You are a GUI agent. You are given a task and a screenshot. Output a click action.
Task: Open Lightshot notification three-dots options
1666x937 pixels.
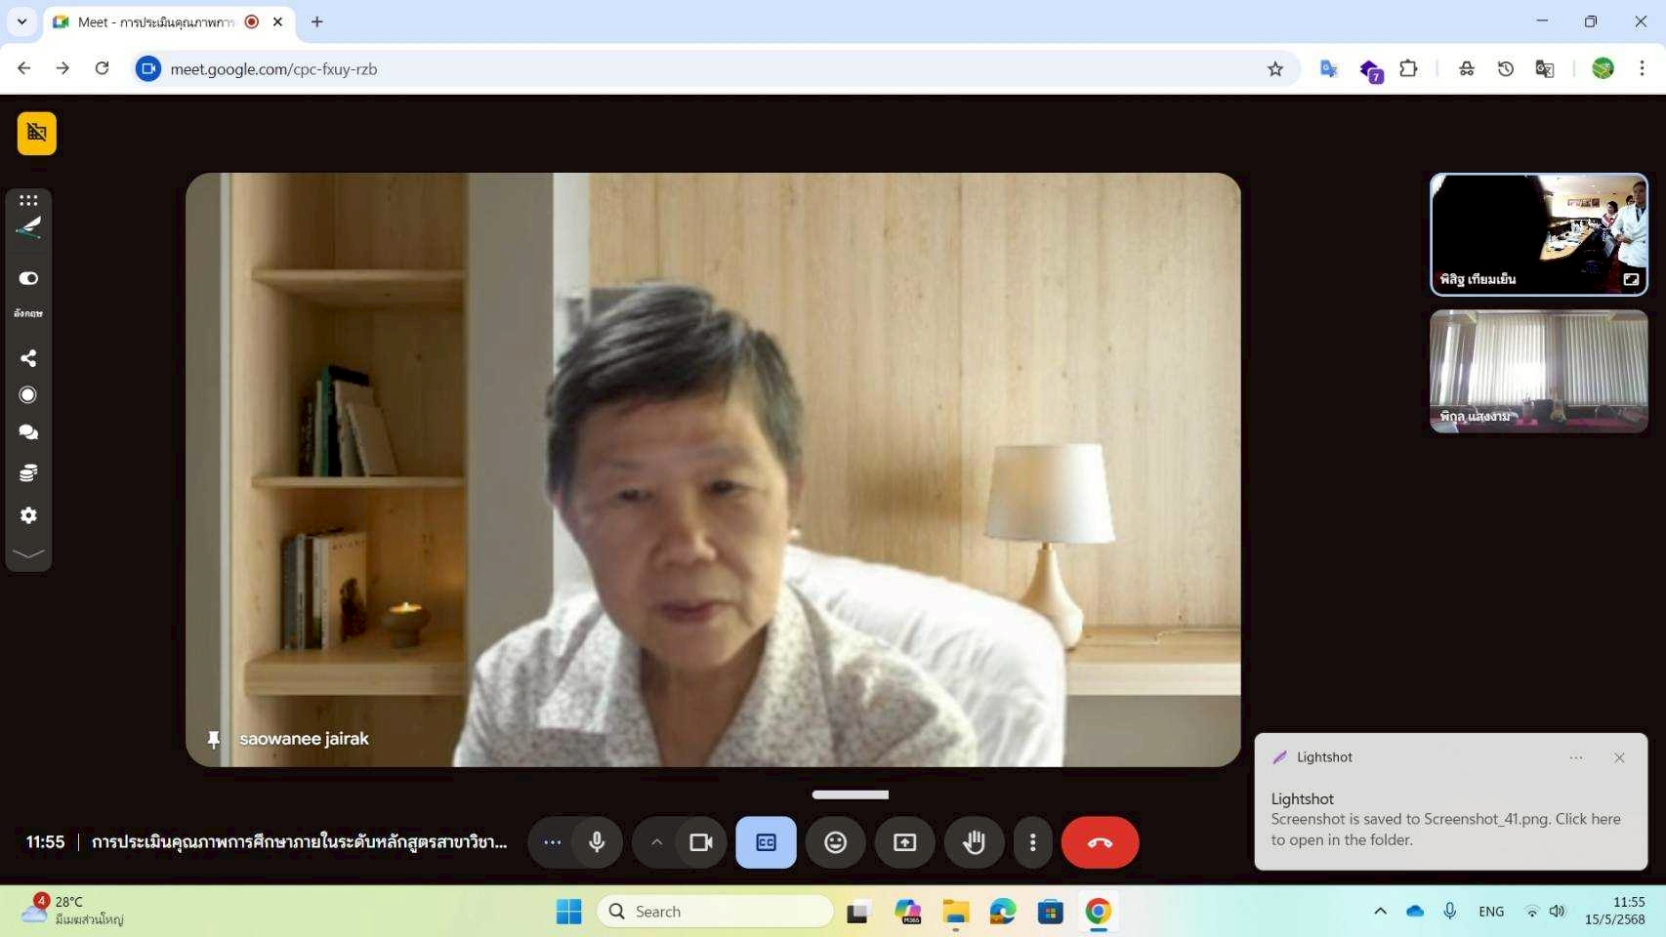pos(1576,757)
